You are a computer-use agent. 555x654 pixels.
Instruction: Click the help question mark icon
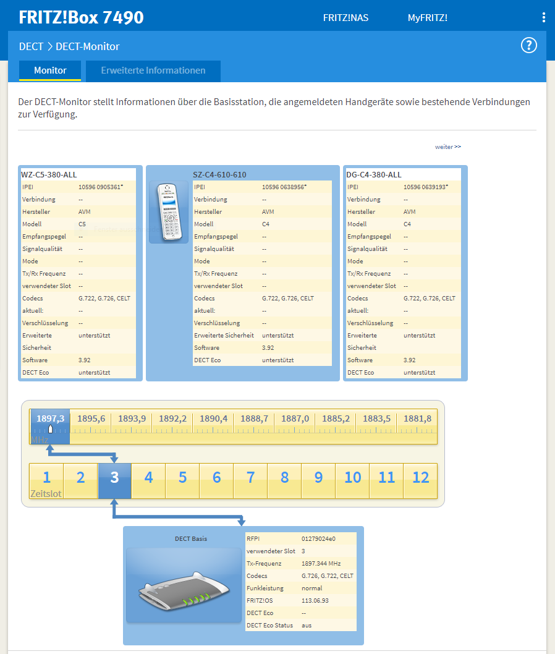tap(529, 45)
